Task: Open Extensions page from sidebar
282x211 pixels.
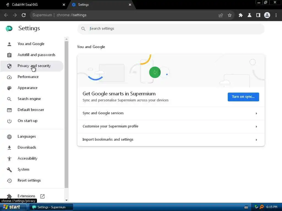Action: [x=26, y=196]
